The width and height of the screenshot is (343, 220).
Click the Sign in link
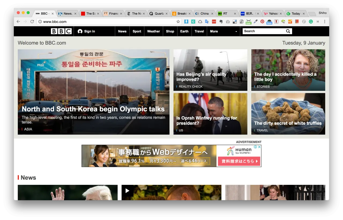click(86, 31)
